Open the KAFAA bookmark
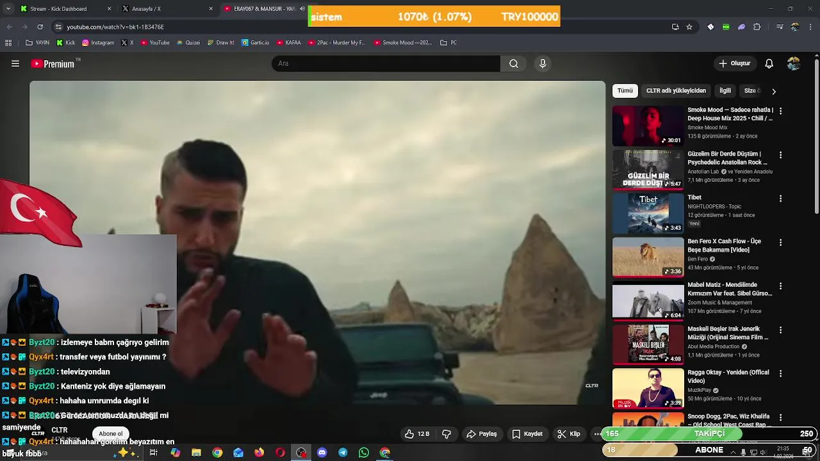This screenshot has width=820, height=461. tap(289, 43)
